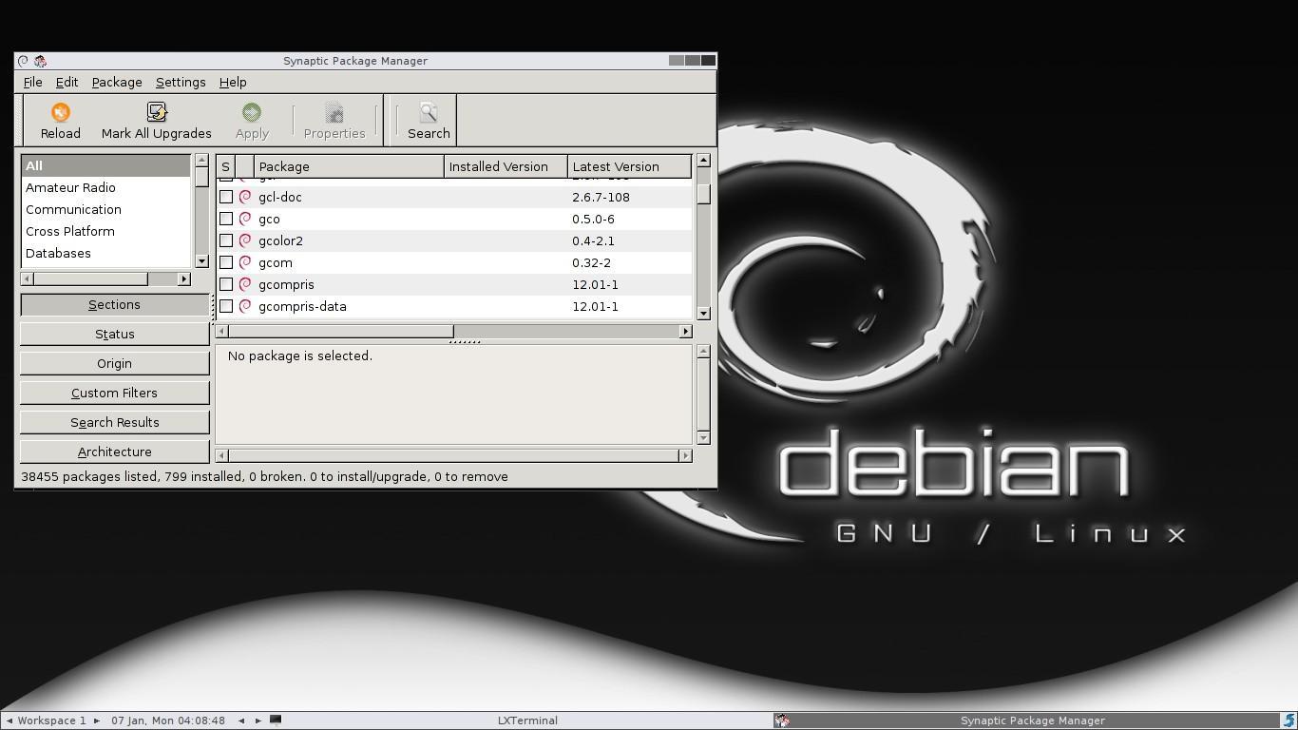The image size is (1298, 730).
Task: Click the Debian swirl icon beside gco
Action: pyautogui.click(x=245, y=219)
